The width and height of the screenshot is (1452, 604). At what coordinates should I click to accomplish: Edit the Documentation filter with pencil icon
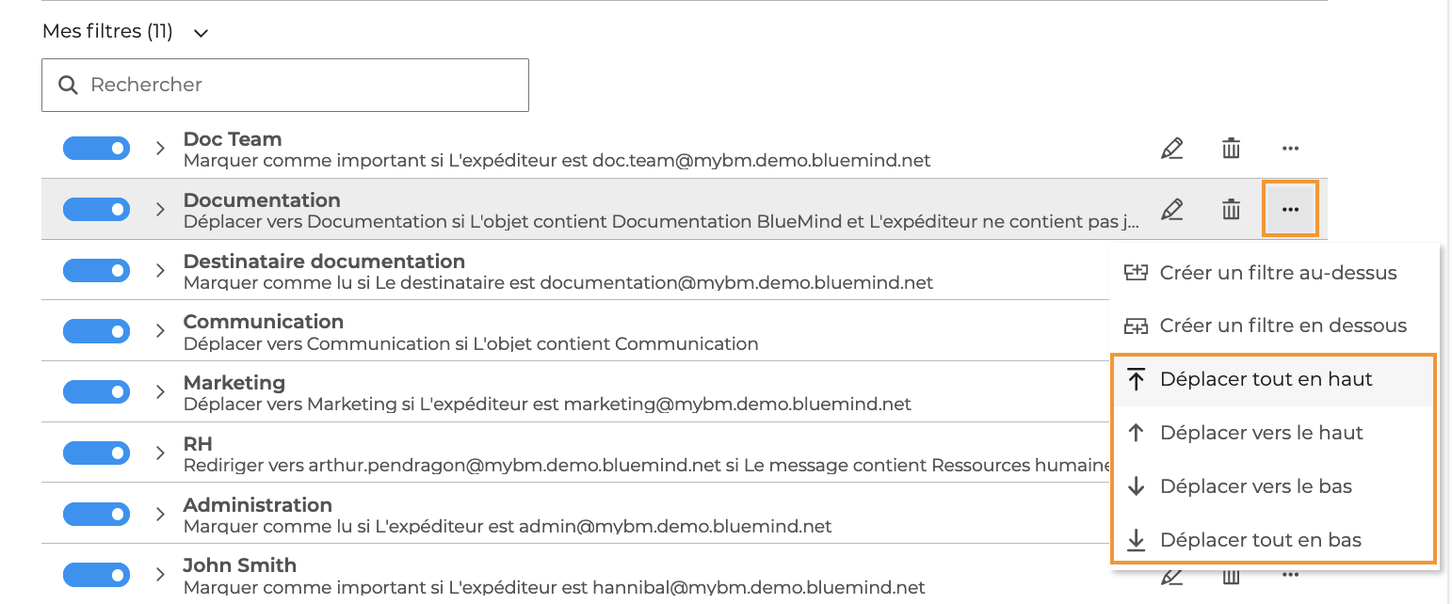click(x=1171, y=210)
